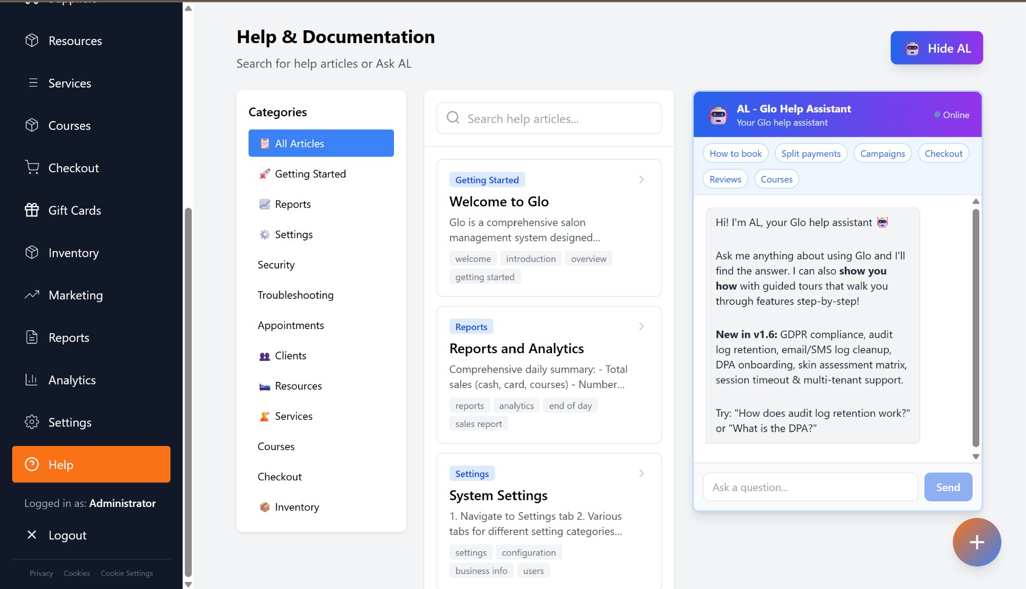This screenshot has height=589, width=1026.
Task: Click the Analytics bar chart icon
Action: [32, 380]
